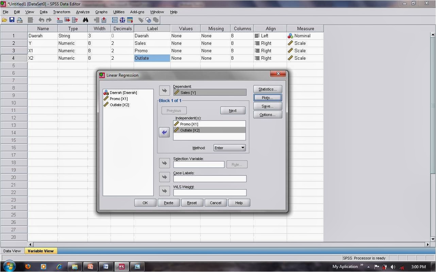Toggle the Value Labels tag icon

(141, 20)
